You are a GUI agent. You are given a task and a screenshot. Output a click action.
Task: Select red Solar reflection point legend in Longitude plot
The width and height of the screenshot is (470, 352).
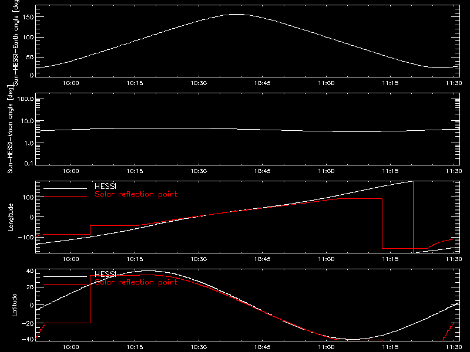tap(136, 194)
